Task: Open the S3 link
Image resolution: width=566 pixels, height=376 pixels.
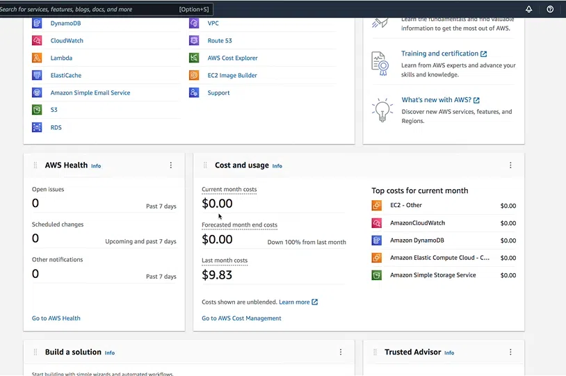Action: (x=54, y=110)
